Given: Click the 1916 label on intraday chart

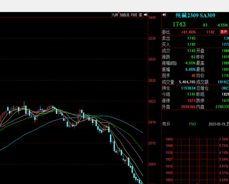Looking at the screenshot, I should (x=169, y=166).
